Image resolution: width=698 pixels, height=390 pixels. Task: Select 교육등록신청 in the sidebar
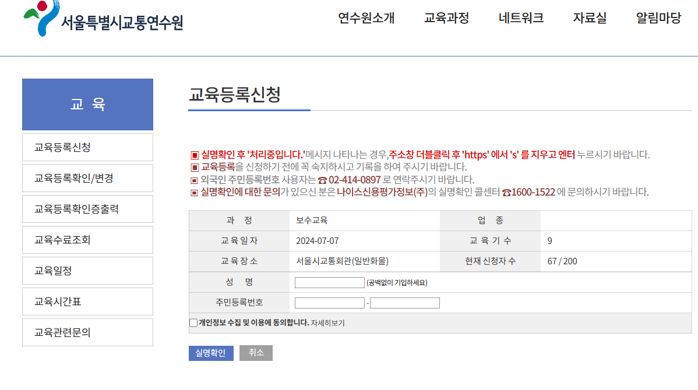[87, 147]
